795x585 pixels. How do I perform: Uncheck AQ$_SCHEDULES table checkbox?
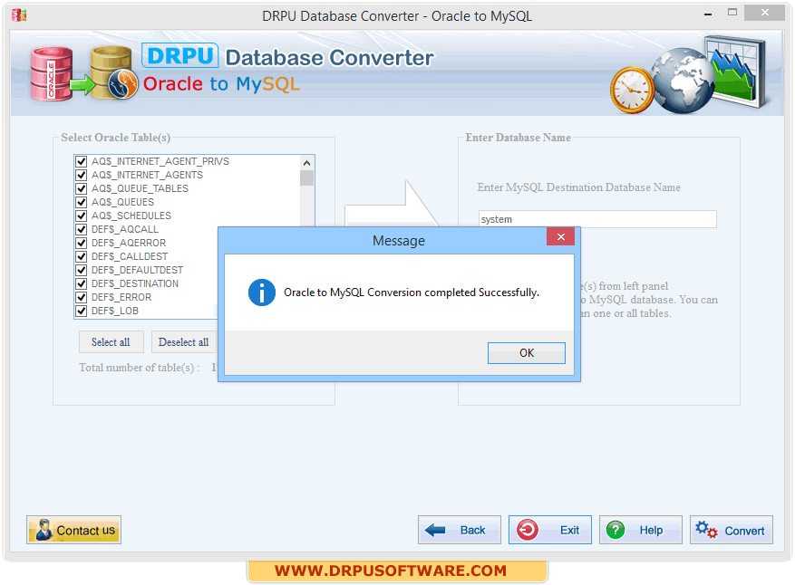tap(81, 216)
